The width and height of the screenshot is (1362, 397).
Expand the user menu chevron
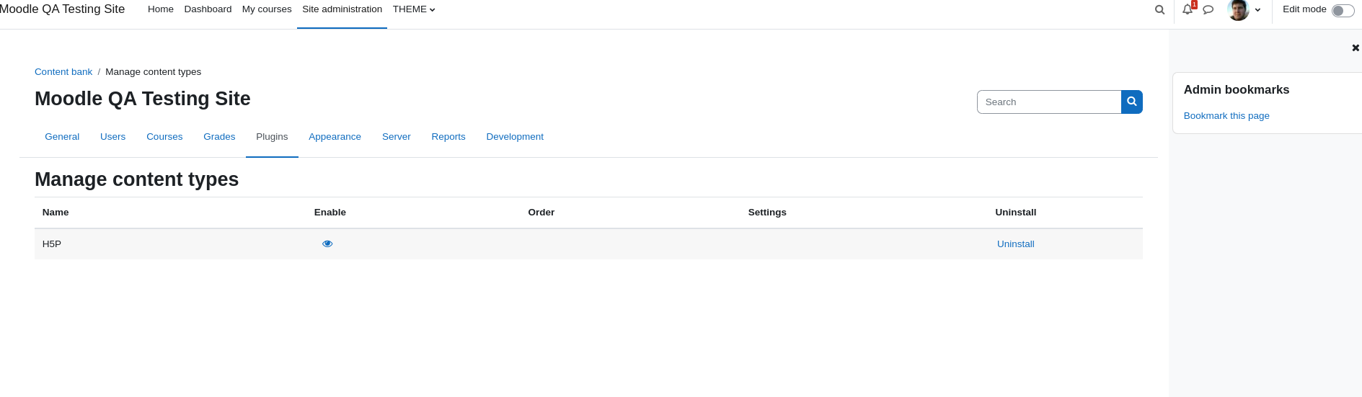1257,10
